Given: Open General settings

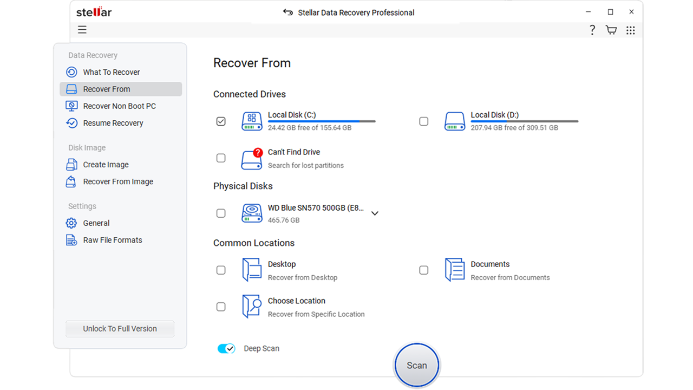Looking at the screenshot, I should coord(96,223).
